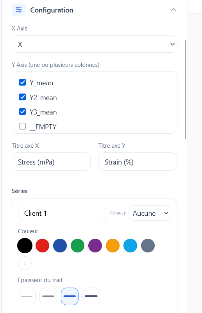
Task: Click the Titre axe X field
Action: pyautogui.click(x=51, y=162)
